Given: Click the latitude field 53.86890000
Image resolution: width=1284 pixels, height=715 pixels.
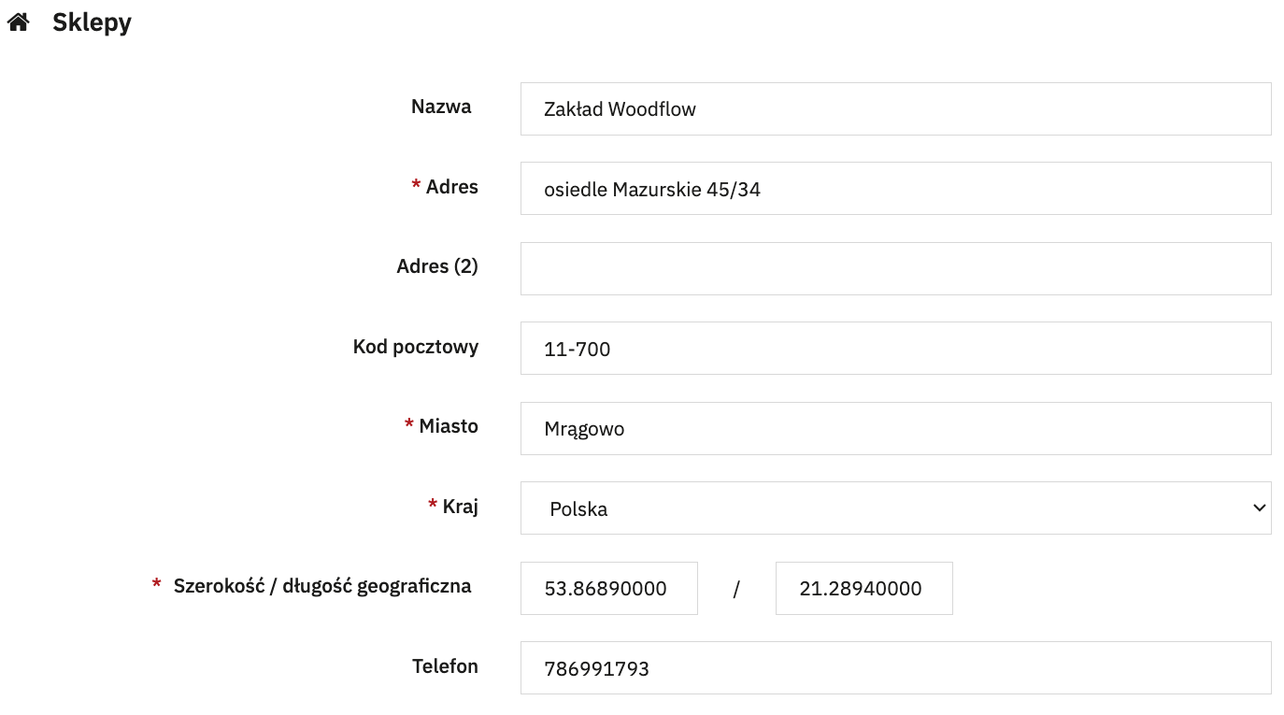Looking at the screenshot, I should pyautogui.click(x=609, y=588).
